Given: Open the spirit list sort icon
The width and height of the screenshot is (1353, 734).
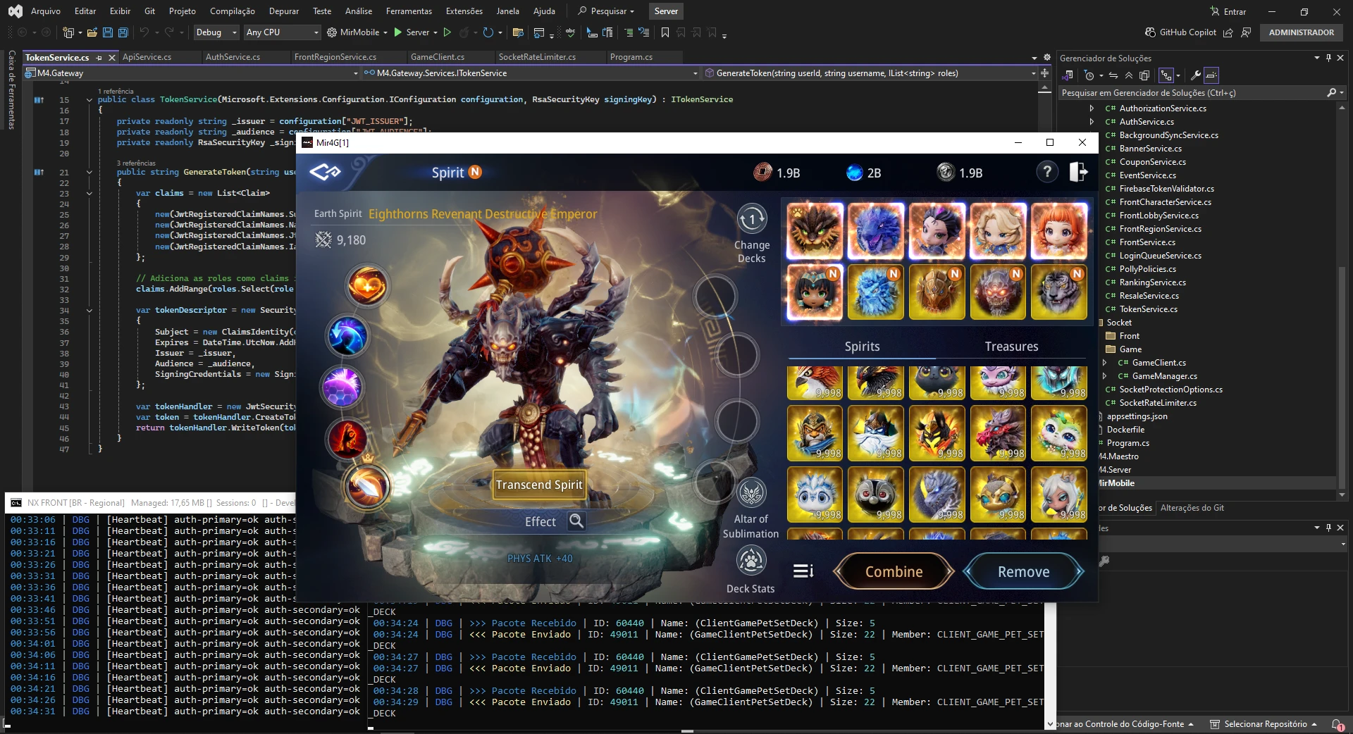Looking at the screenshot, I should (803, 571).
